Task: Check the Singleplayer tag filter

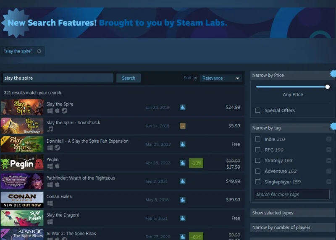Action: tap(257, 182)
